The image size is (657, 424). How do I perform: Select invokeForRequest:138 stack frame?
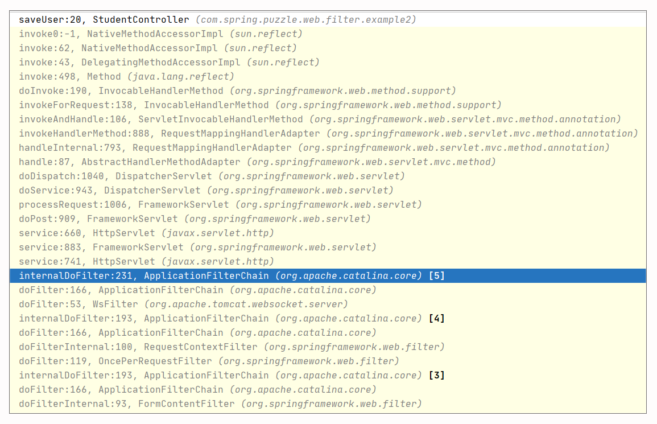pyautogui.click(x=260, y=105)
